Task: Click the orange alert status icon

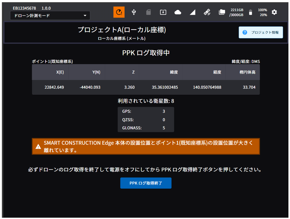Action: pos(119,12)
